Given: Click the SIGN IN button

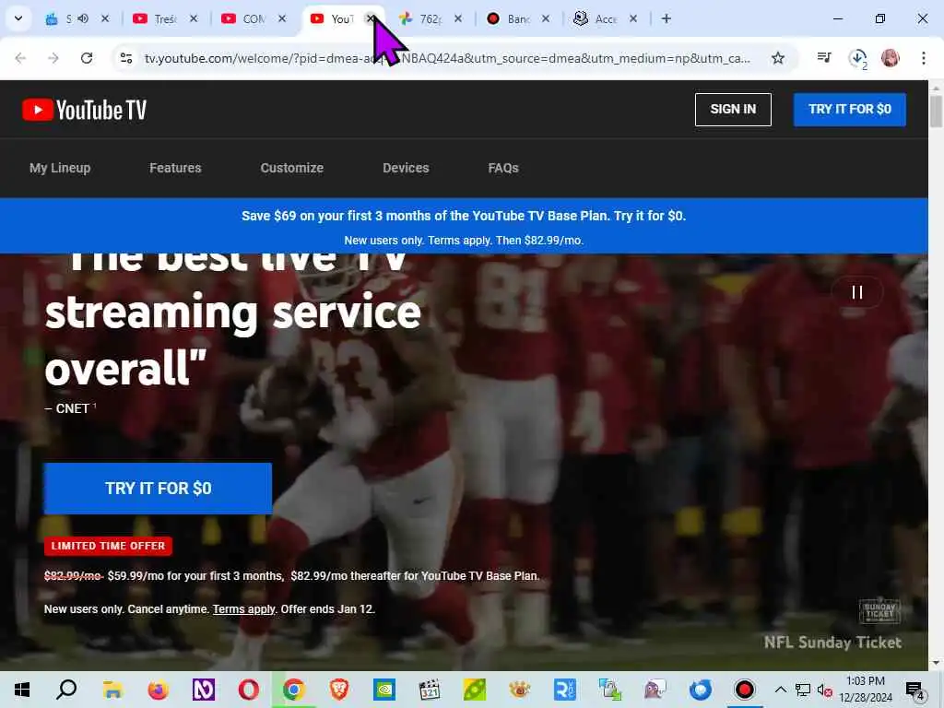Looking at the screenshot, I should click(733, 109).
